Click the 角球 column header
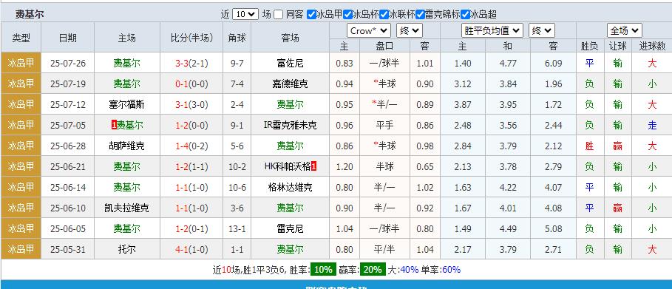672x289 pixels. tap(237, 38)
